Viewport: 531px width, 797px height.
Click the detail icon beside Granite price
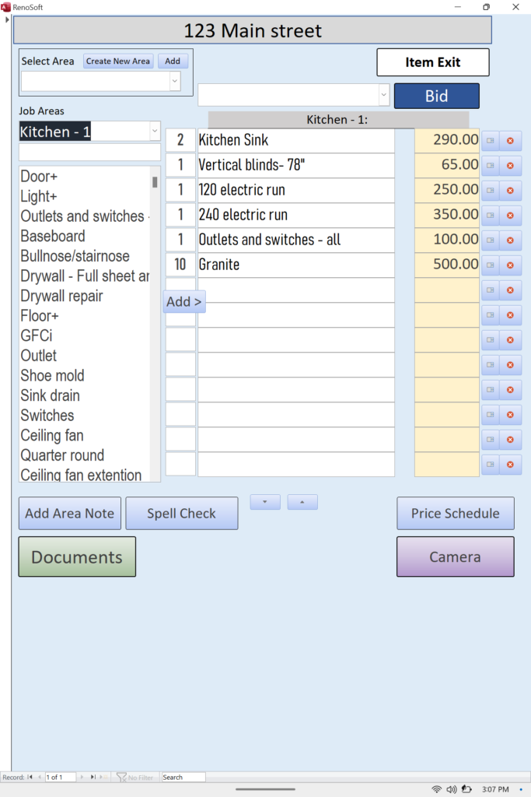490,265
